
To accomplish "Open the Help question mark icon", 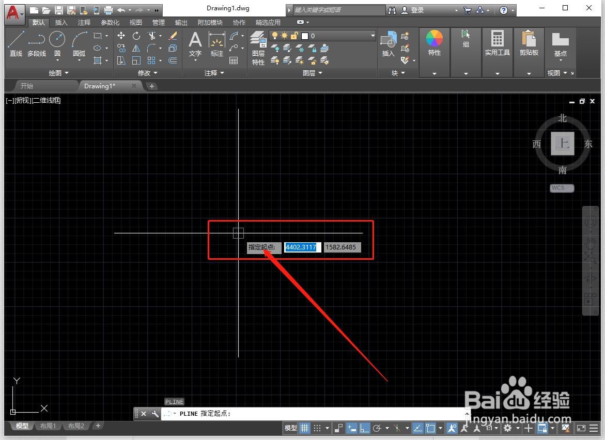I will (504, 10).
